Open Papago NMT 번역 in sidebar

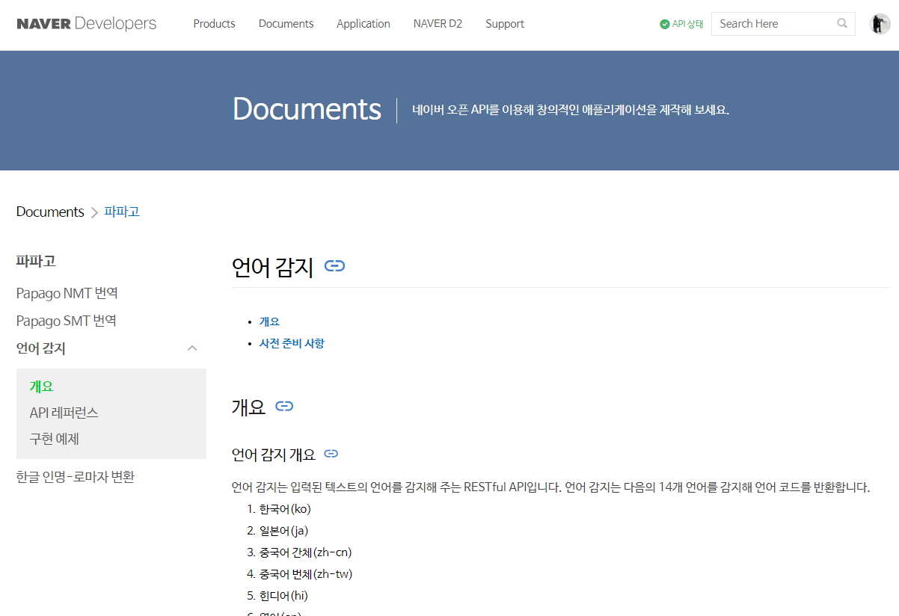(x=67, y=293)
